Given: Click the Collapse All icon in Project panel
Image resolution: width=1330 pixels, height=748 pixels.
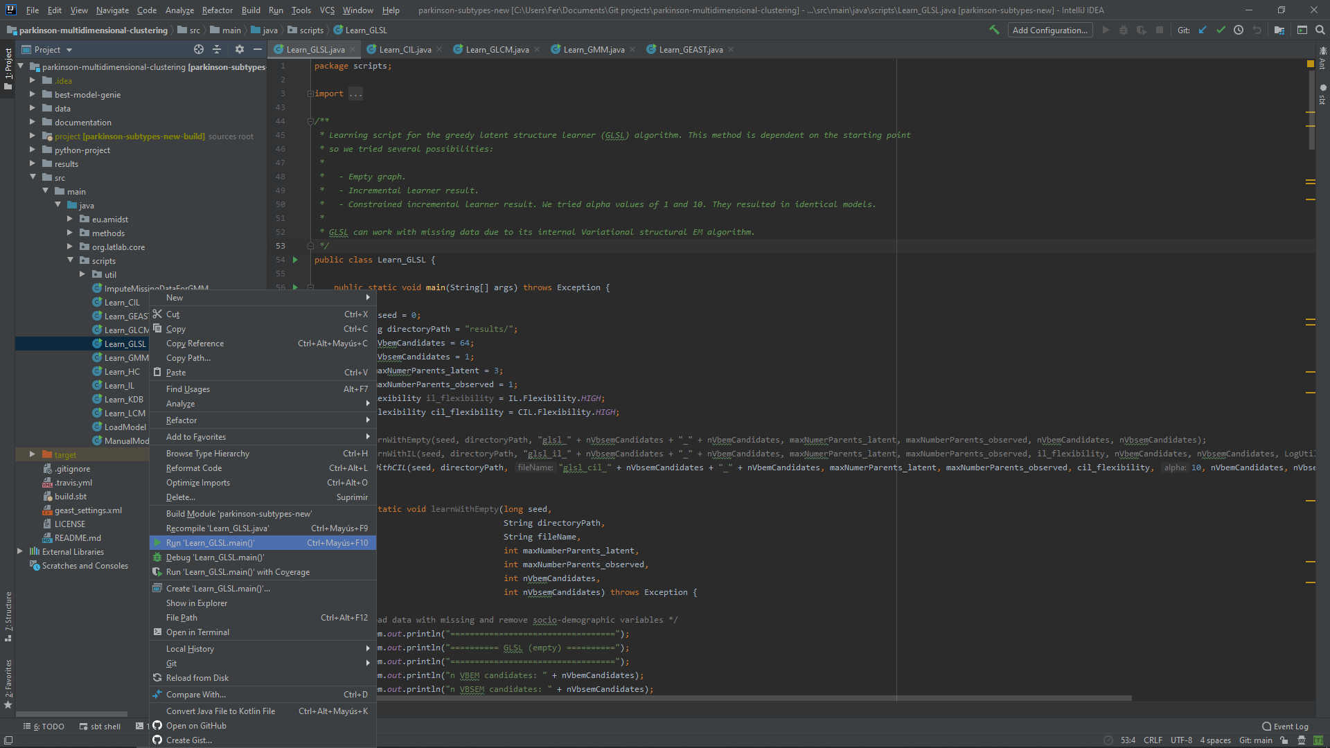Looking at the screenshot, I should pos(217,49).
